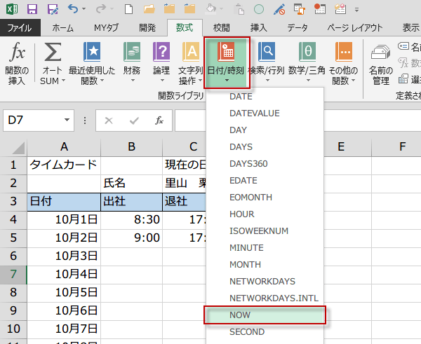Select cell A4 containing 10月1日
This screenshot has width=421, height=344.
pos(64,219)
